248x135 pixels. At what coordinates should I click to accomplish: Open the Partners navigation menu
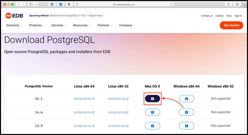(x=105, y=25)
